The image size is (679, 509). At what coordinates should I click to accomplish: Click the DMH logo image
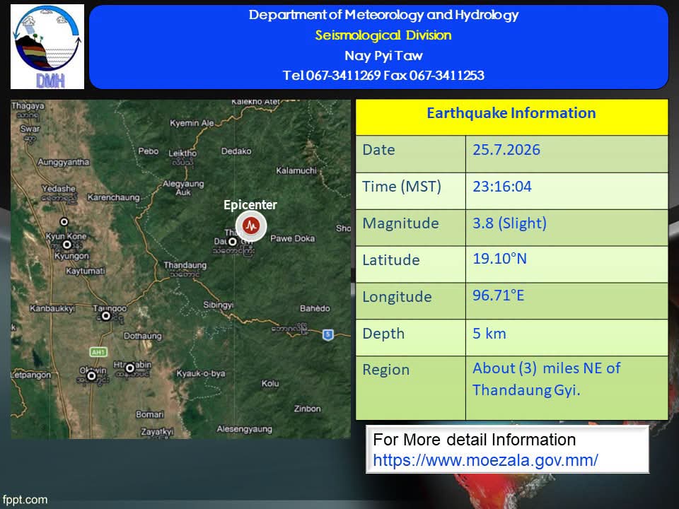47,47
